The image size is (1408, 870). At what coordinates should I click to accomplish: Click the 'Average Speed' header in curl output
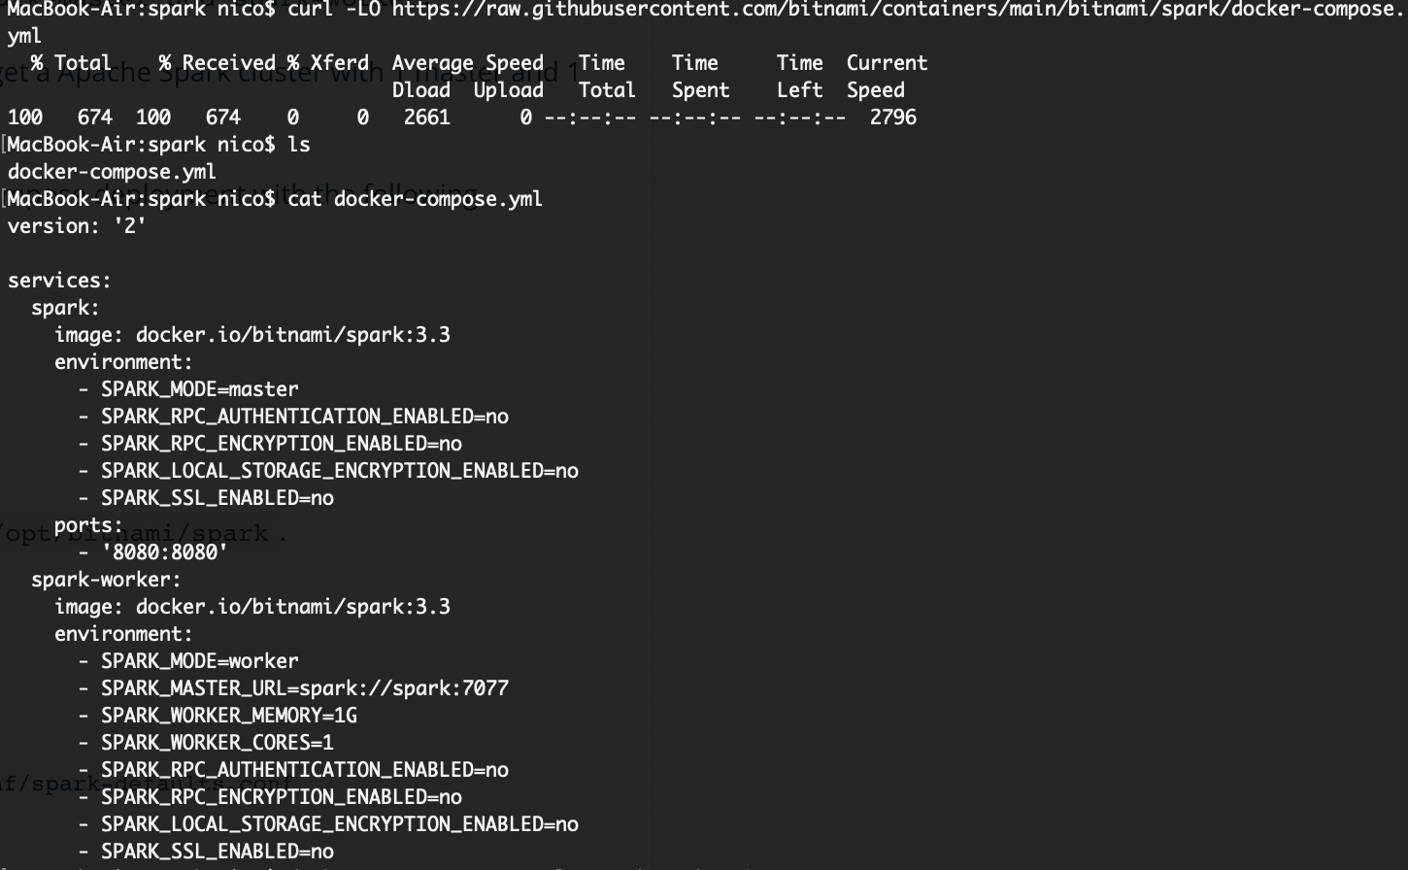(467, 63)
